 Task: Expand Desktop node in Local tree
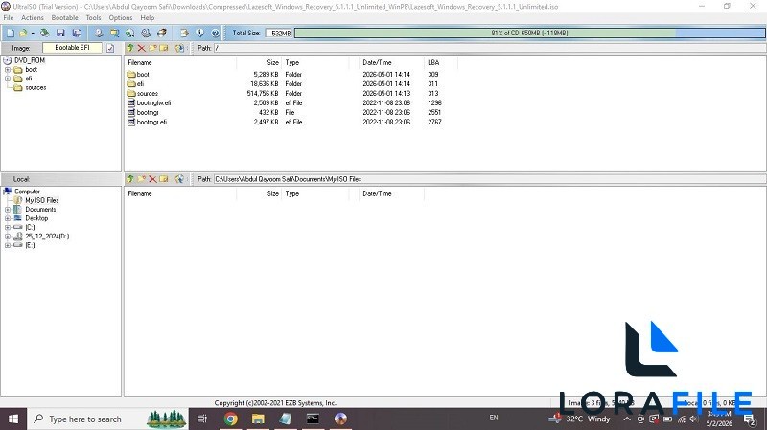8,218
